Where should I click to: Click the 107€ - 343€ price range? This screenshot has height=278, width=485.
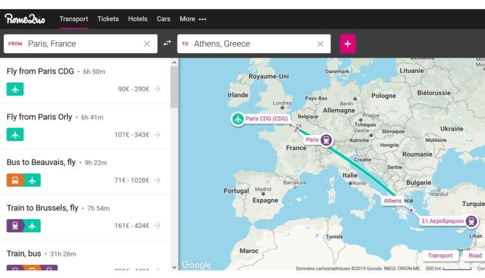132,135
